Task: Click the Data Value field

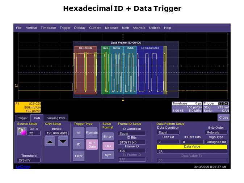Action: coord(192,152)
